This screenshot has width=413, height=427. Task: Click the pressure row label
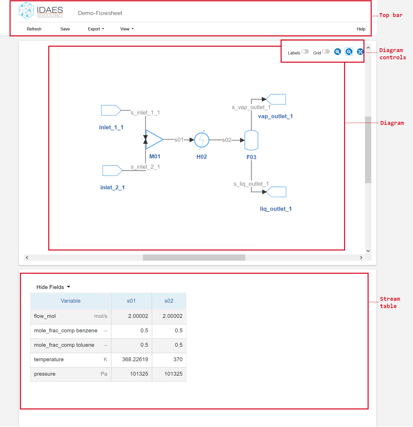point(45,374)
